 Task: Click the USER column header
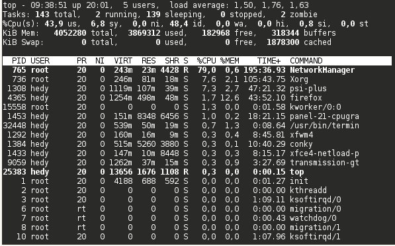click(40, 61)
